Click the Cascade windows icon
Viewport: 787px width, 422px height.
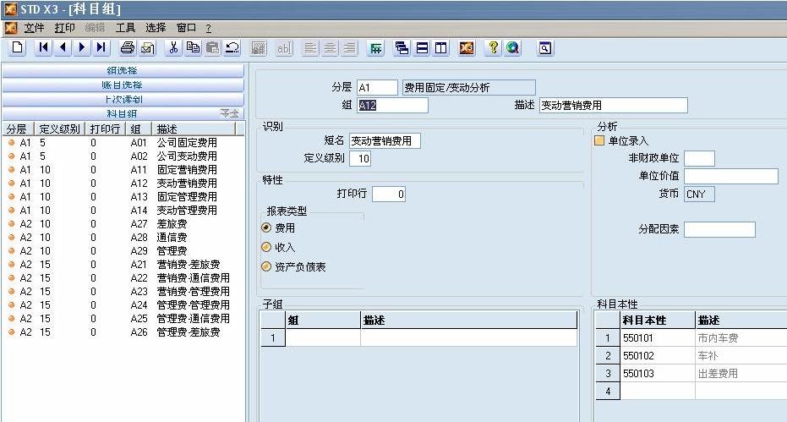[x=402, y=48]
